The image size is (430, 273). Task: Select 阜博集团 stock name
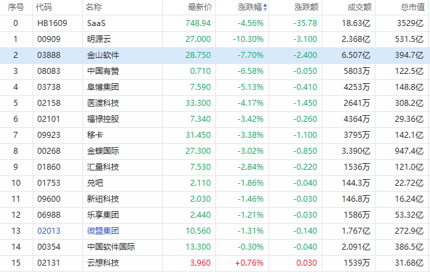coord(103,87)
